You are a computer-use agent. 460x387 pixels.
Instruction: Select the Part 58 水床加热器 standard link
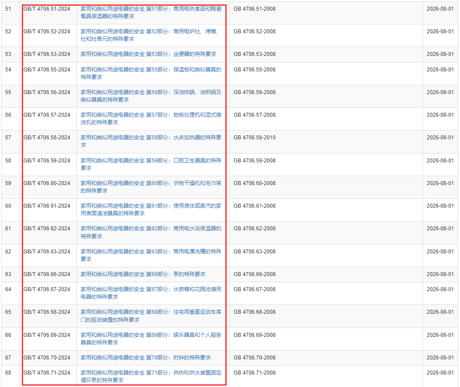[151, 138]
